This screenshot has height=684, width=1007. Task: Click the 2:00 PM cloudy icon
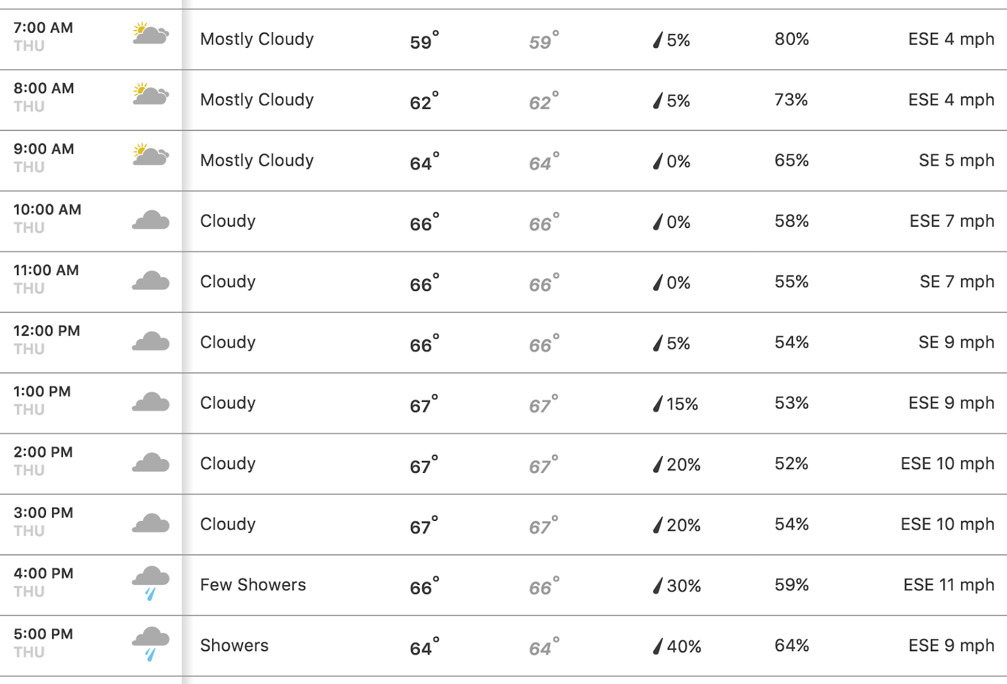pyautogui.click(x=151, y=462)
